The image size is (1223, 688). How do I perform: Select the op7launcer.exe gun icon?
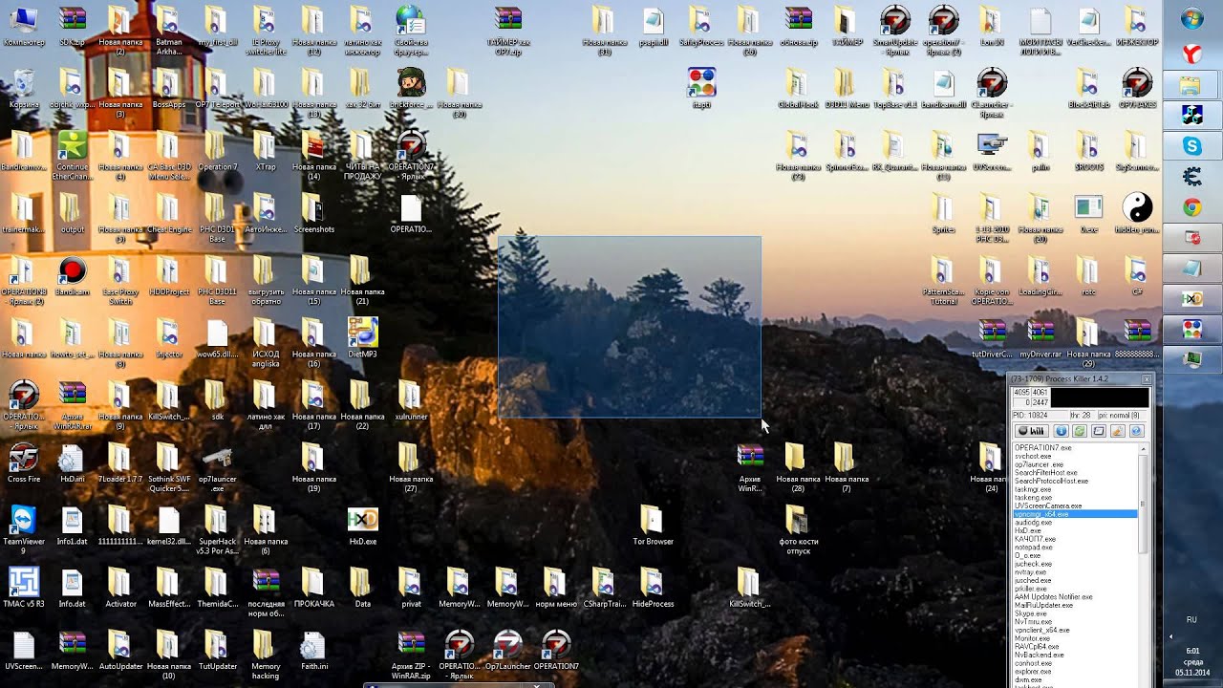(217, 468)
